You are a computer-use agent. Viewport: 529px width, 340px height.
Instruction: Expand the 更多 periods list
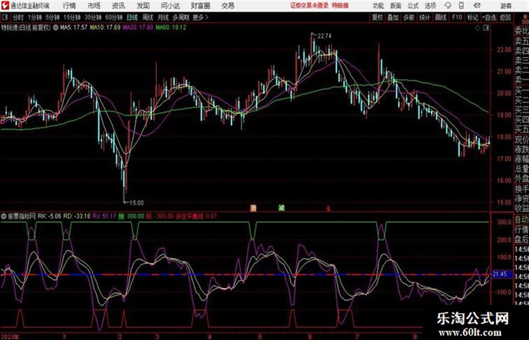(200, 17)
